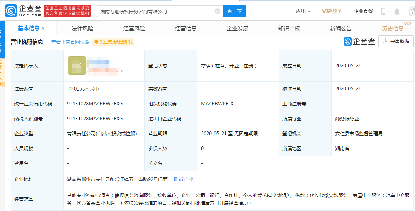Image resolution: width=415 pixels, height=211 pixels.
Task: Open VIP服务 page
Action: tap(332, 11)
